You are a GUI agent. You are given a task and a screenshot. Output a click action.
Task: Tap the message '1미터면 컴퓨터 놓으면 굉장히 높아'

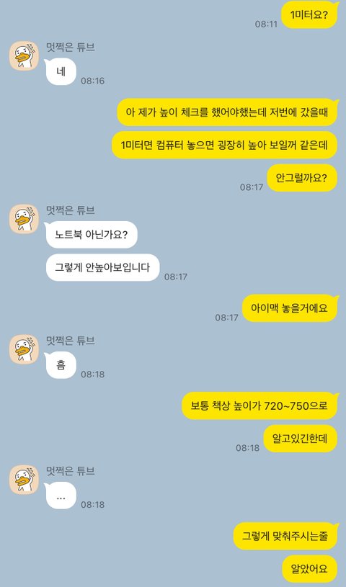click(x=225, y=145)
